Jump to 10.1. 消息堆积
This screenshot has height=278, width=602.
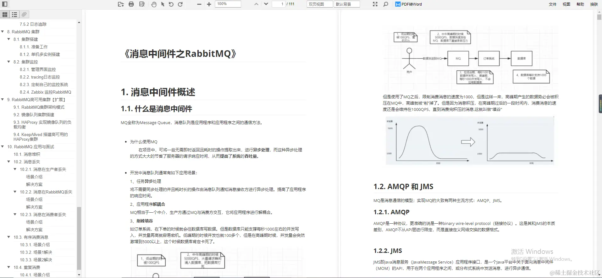(x=27, y=154)
